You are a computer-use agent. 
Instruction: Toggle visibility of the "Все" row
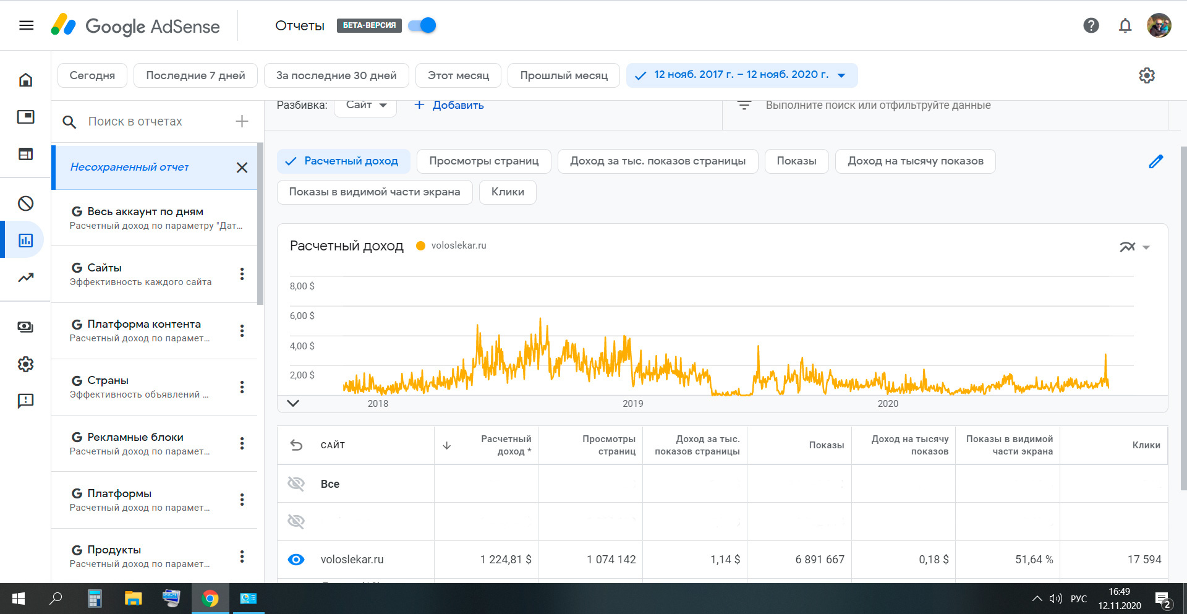(296, 484)
